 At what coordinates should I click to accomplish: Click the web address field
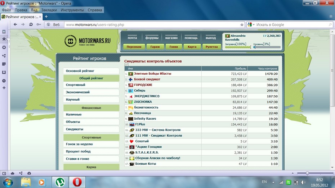pyautogui.click(x=152, y=25)
